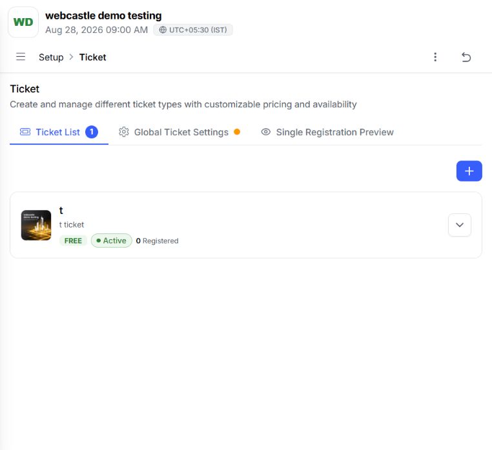
Task: Open Global Ticket Settings tab
Action: point(179,133)
